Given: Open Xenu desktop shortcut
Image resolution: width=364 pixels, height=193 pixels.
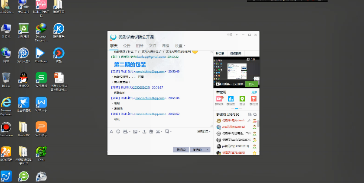Looking at the screenshot, I should tap(41, 154).
